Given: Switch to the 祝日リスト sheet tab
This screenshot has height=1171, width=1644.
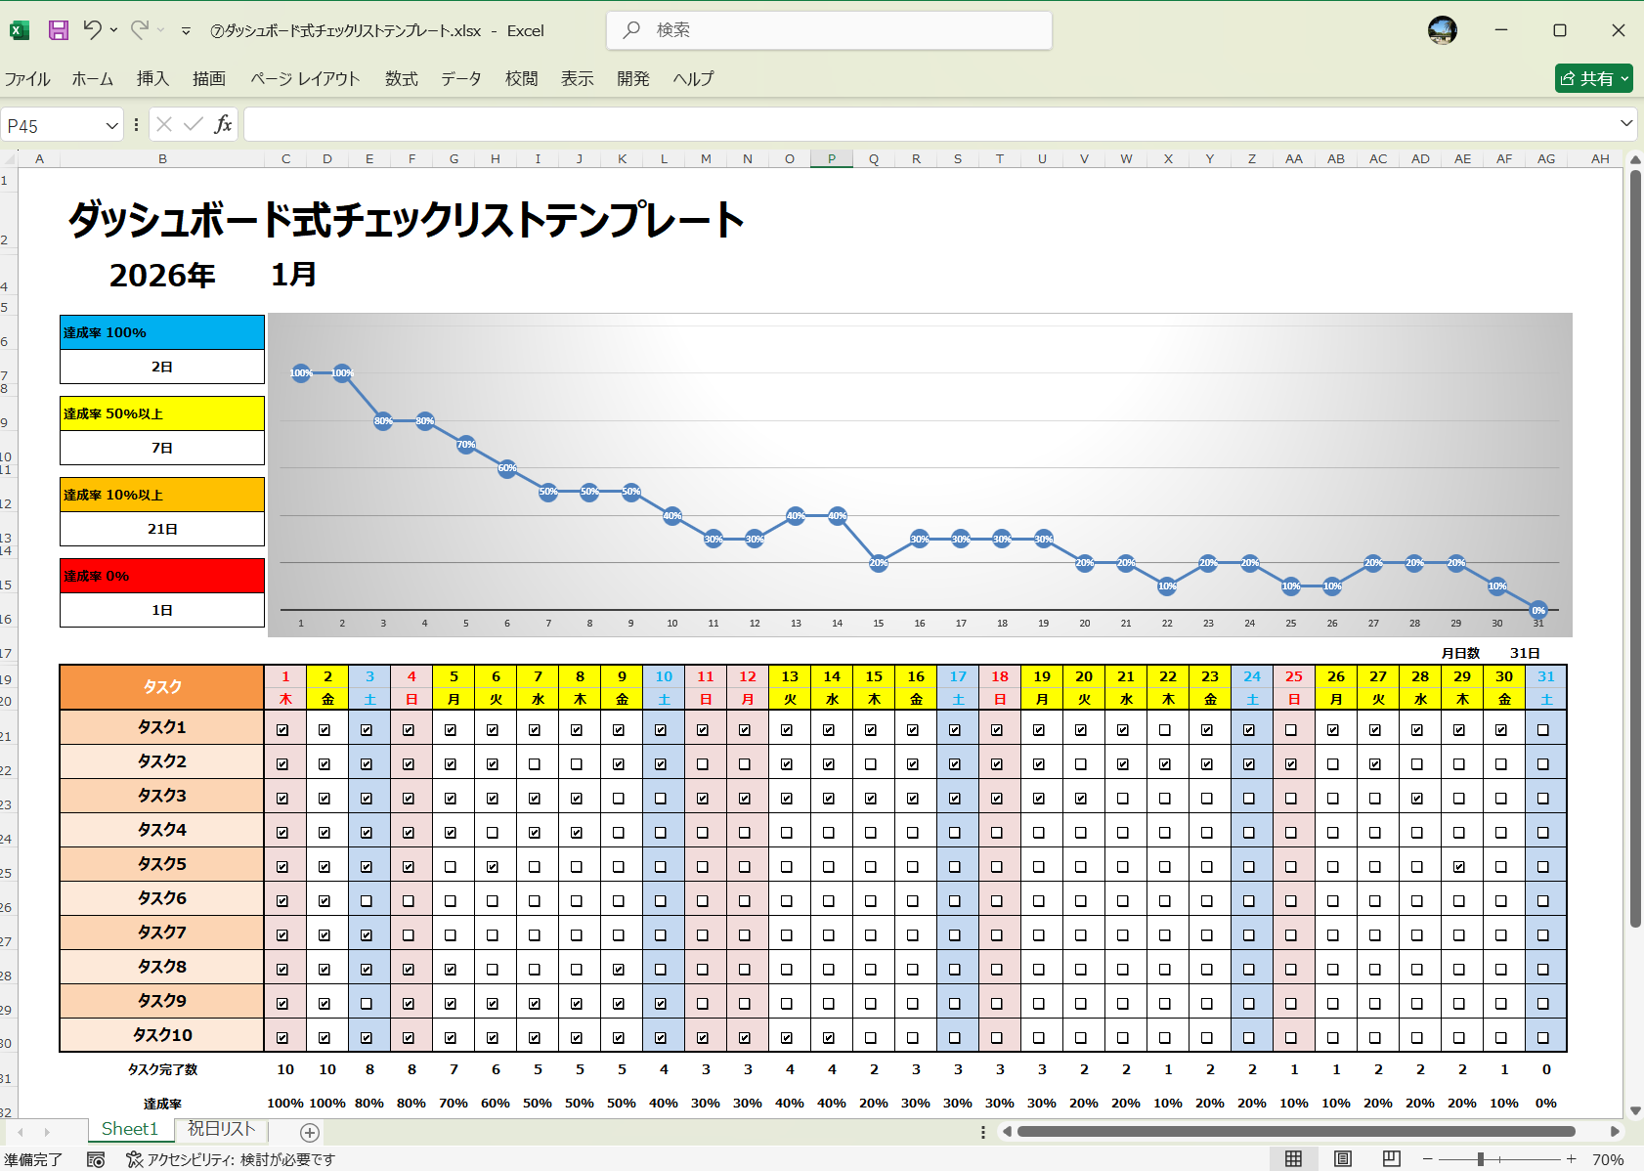Looking at the screenshot, I should click(x=221, y=1129).
